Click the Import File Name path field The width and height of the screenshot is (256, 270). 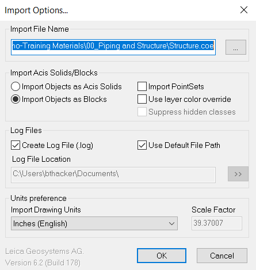(113, 47)
